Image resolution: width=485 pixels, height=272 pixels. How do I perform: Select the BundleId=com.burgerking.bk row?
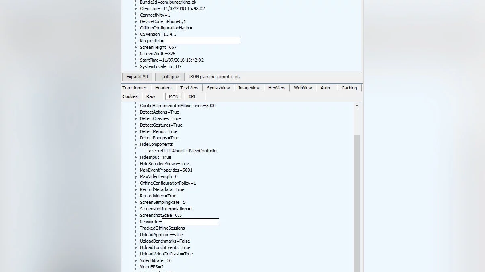tap(168, 2)
